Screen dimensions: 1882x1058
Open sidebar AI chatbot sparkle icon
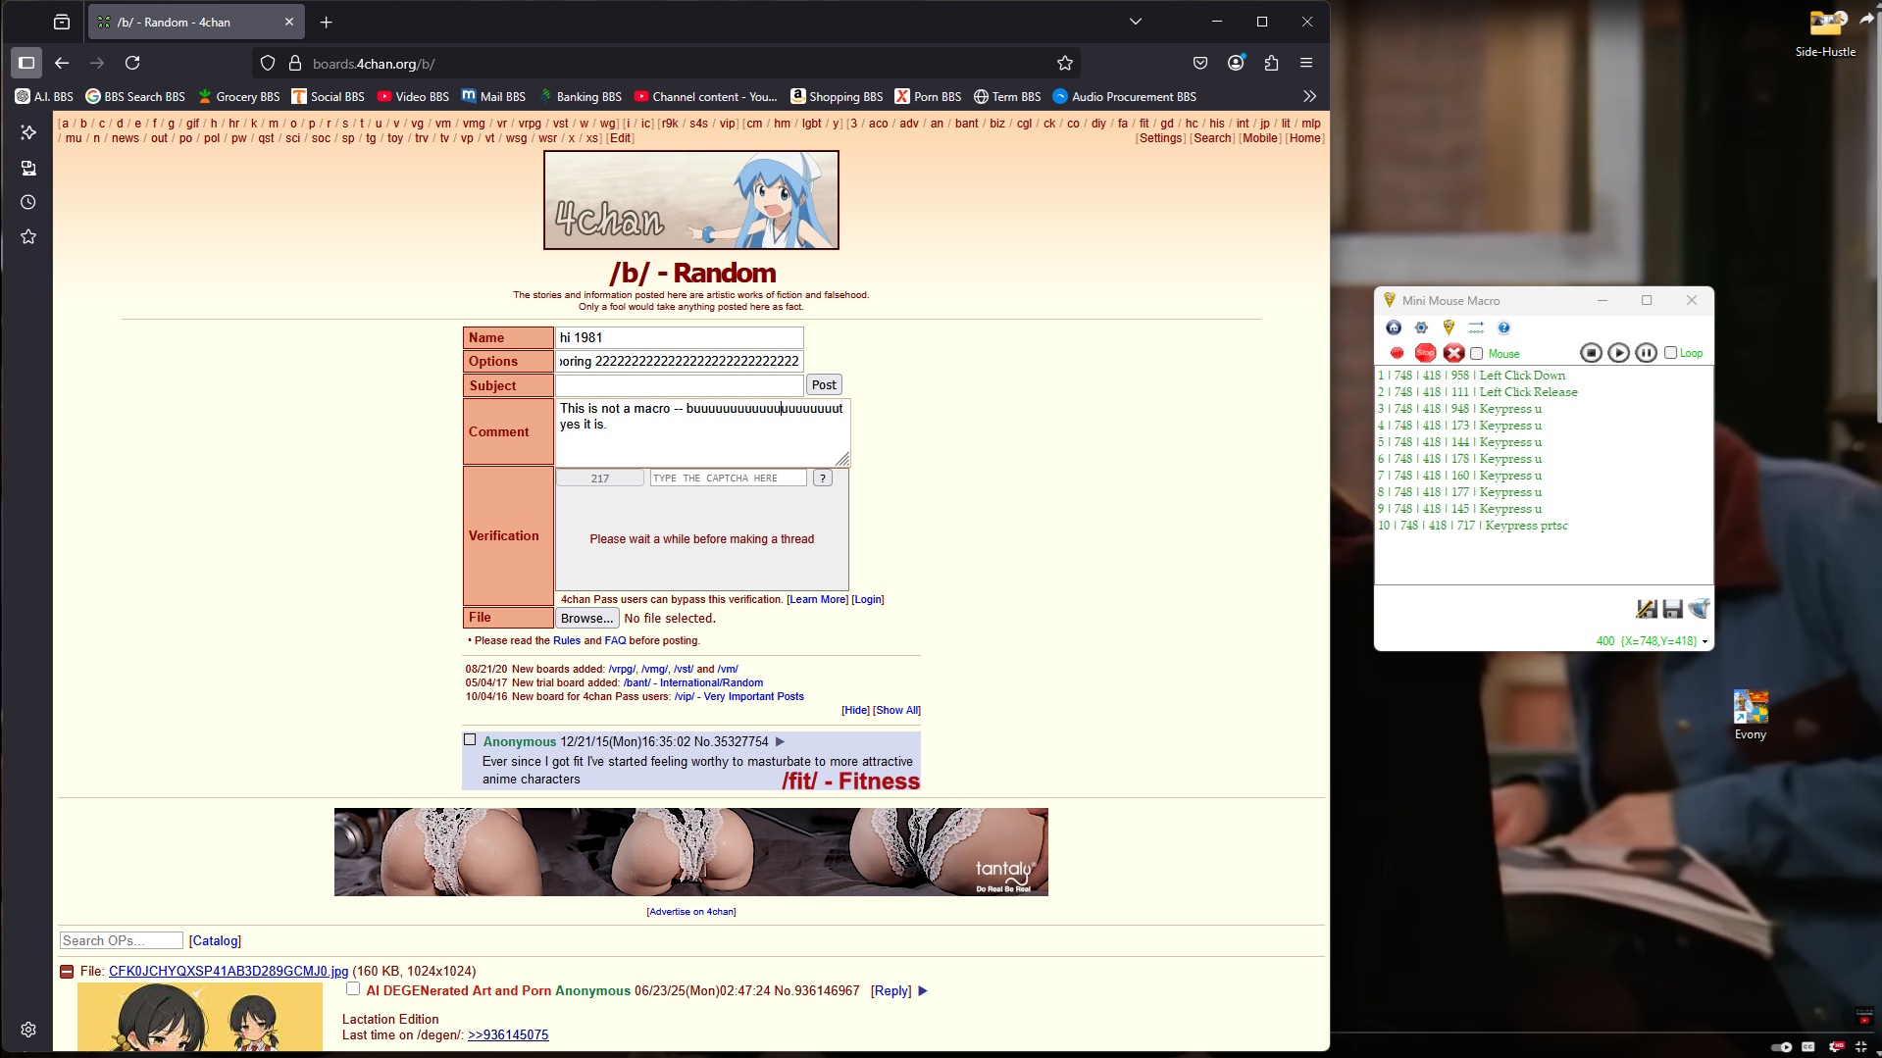pyautogui.click(x=28, y=132)
